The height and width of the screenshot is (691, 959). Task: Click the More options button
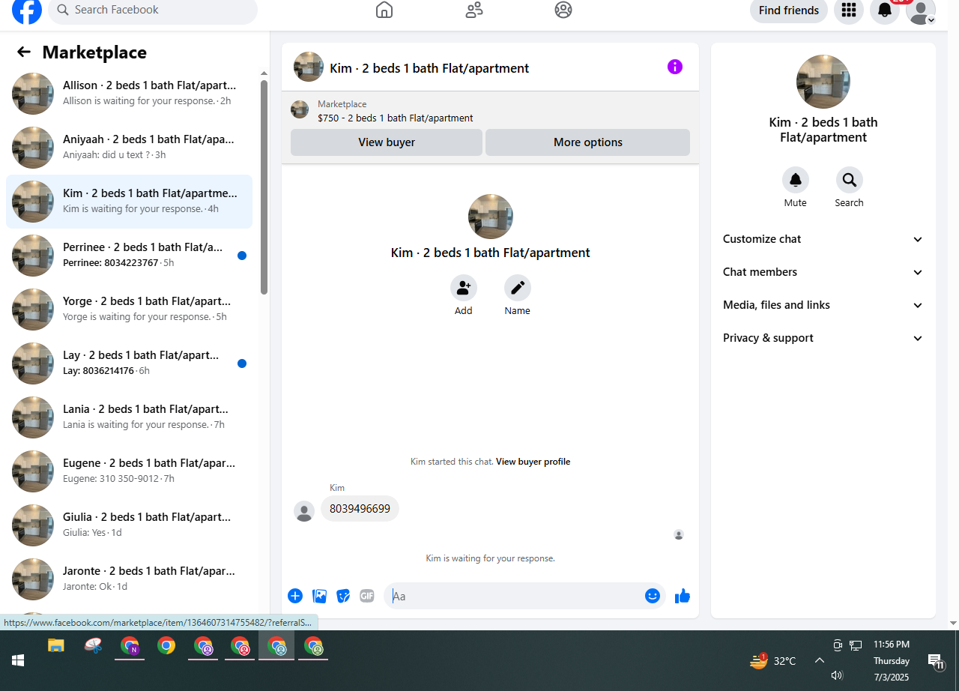588,142
